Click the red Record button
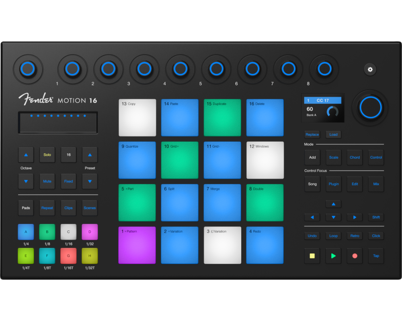The height and width of the screenshot is (321, 402). click(355, 256)
